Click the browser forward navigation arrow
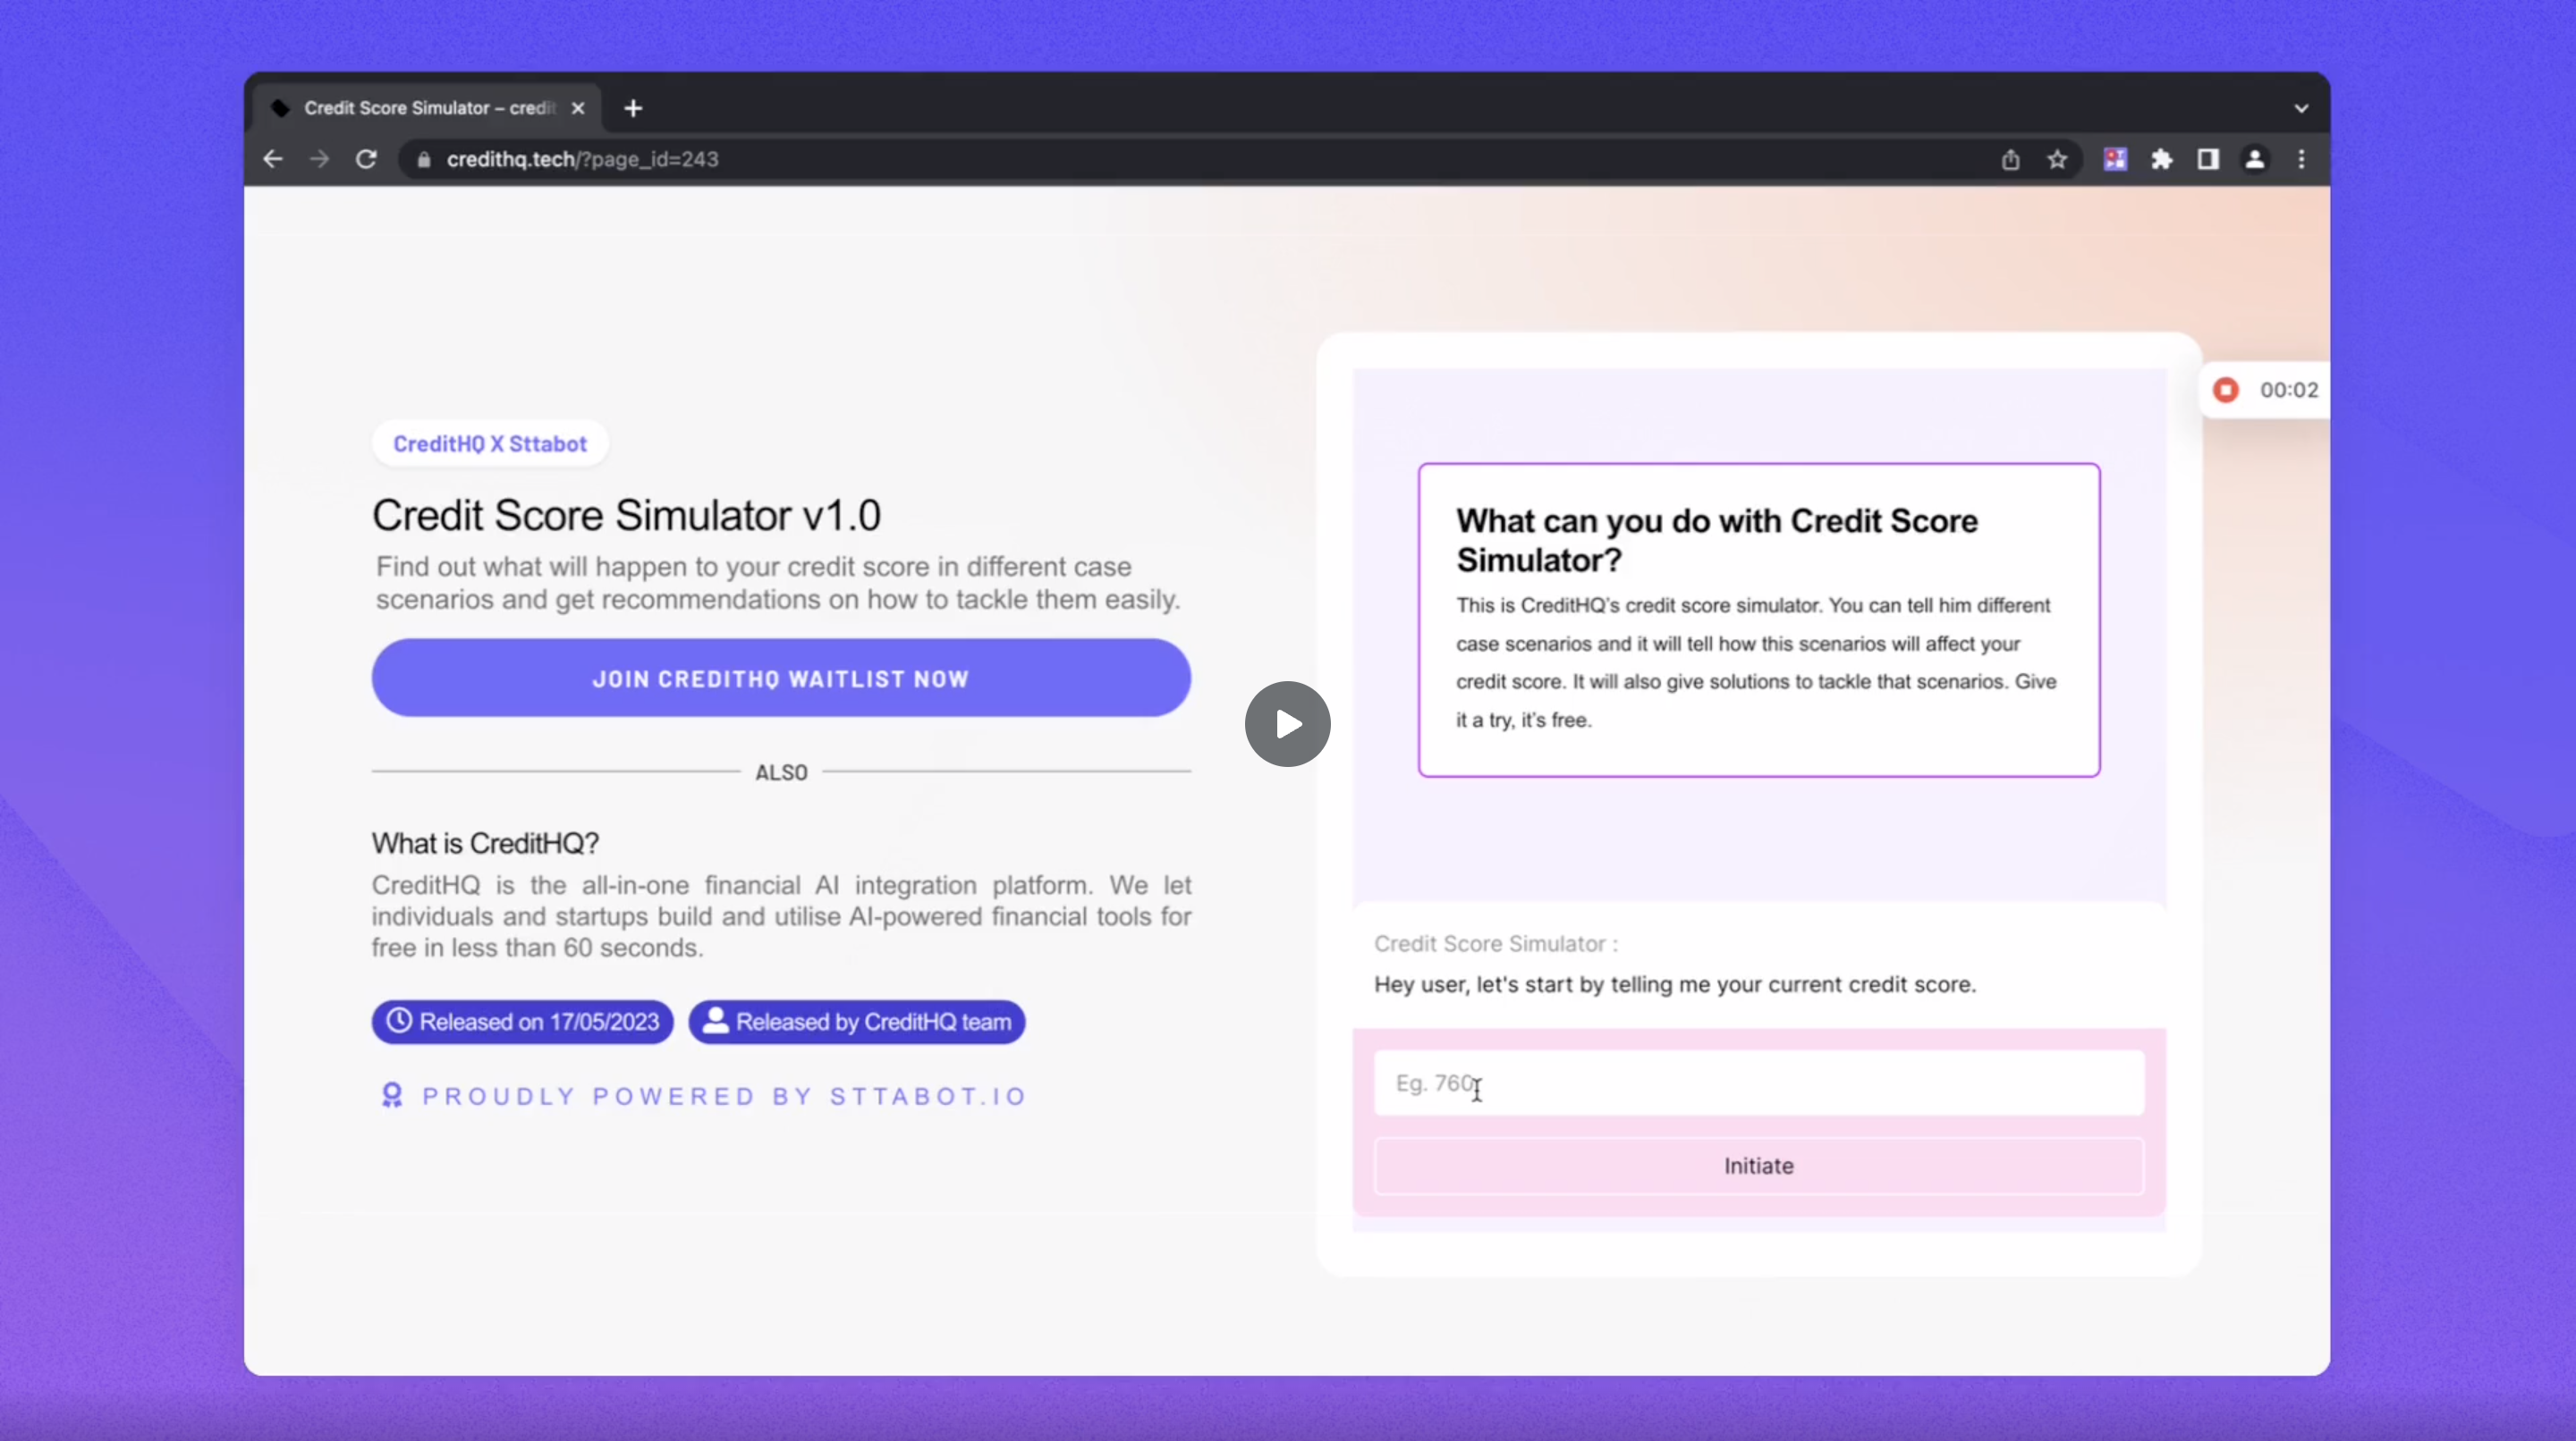Screen dimensions: 2576x1441 tap(318, 159)
